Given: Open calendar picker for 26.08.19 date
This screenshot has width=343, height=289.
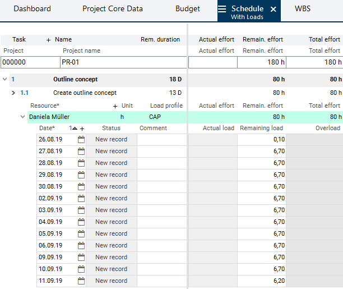Looking at the screenshot, I should pos(81,139).
